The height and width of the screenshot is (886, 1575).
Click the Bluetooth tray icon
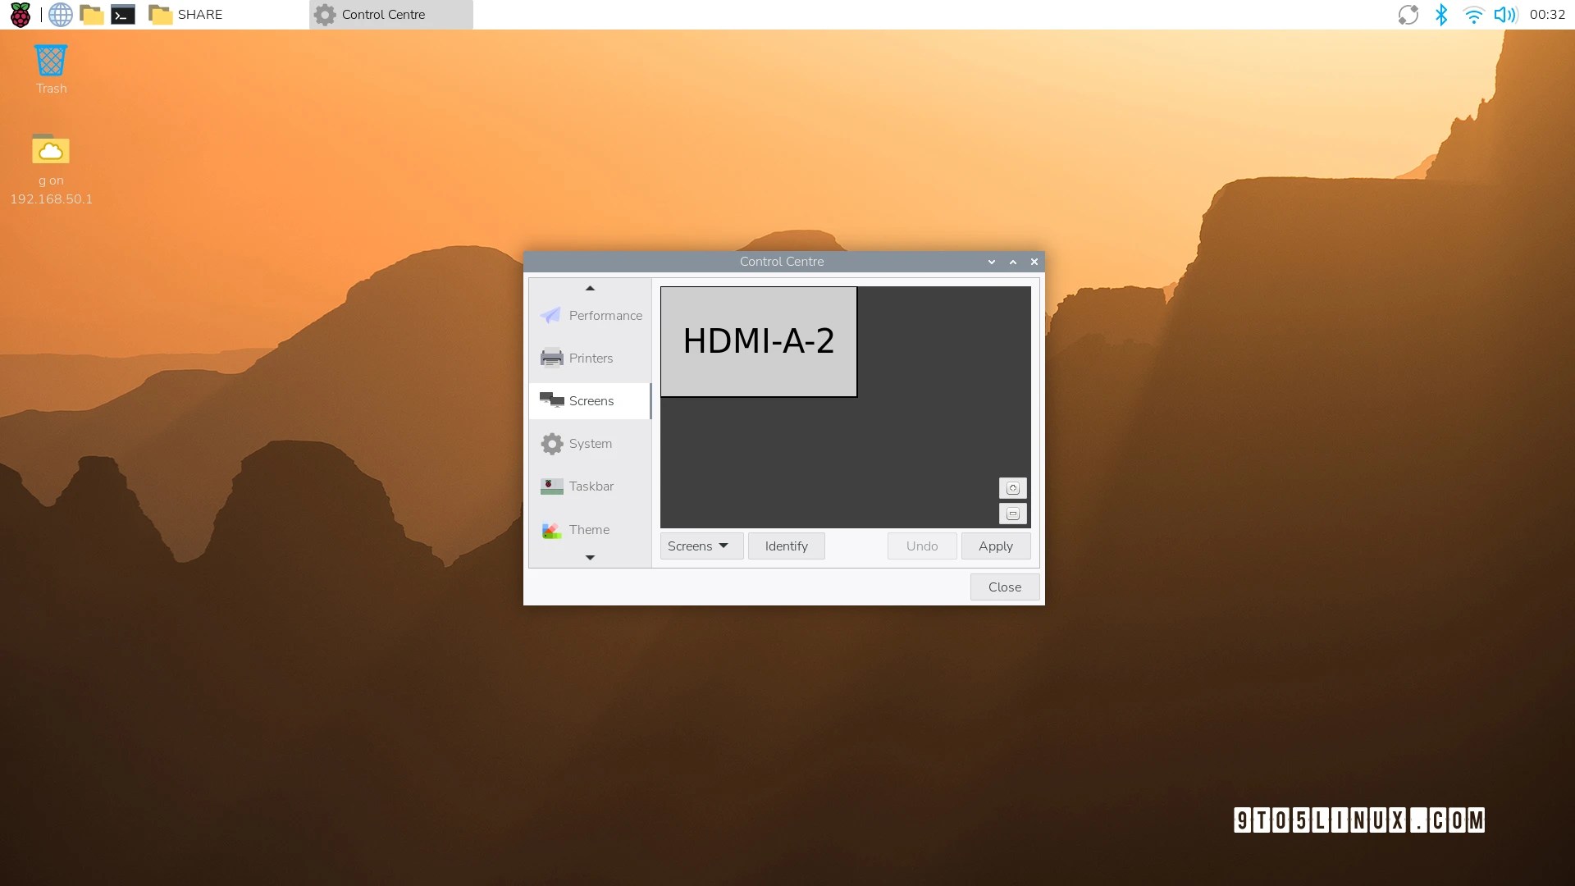(x=1440, y=15)
